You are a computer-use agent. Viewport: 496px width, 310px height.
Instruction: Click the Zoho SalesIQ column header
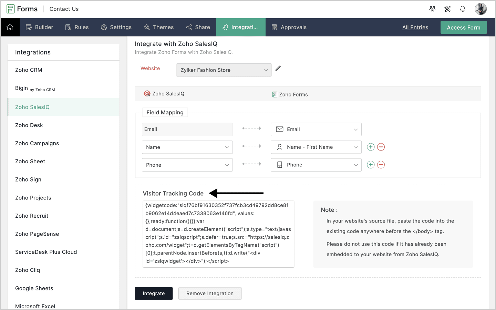(x=164, y=94)
